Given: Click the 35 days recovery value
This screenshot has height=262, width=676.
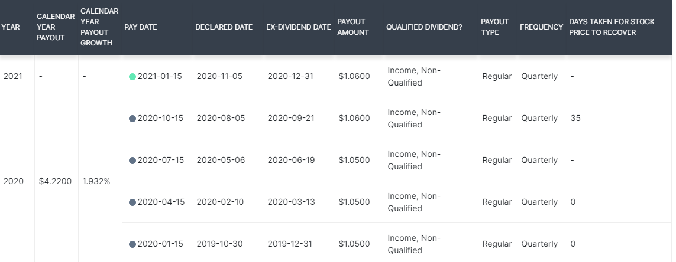Looking at the screenshot, I should click(575, 118).
